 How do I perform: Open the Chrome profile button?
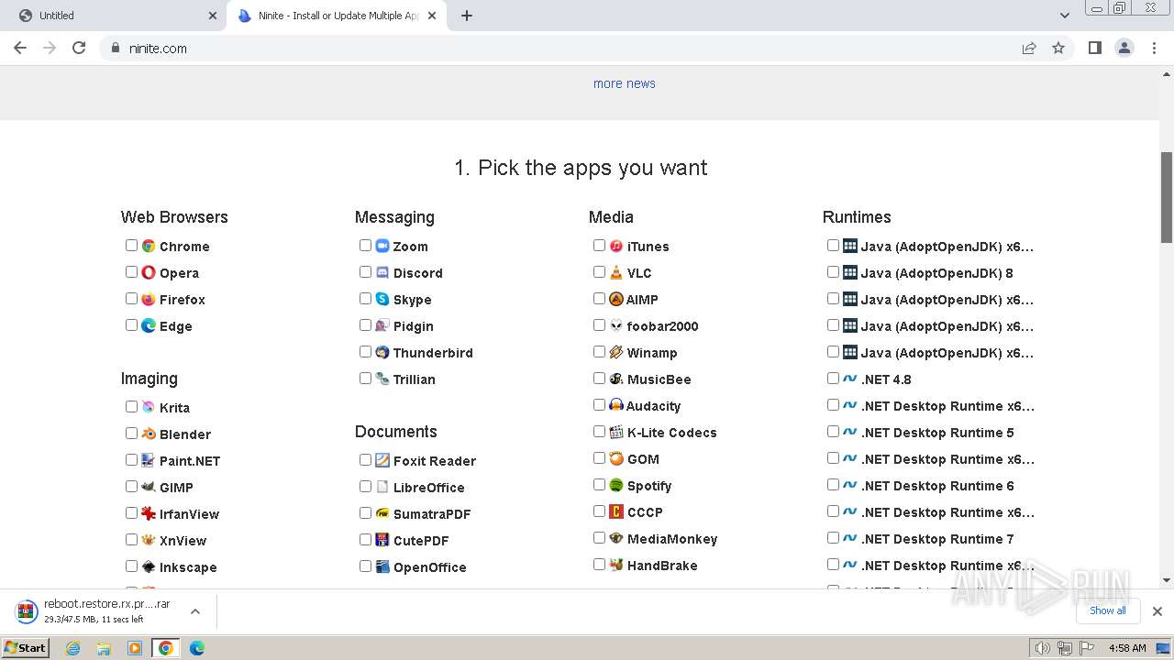pyautogui.click(x=1124, y=48)
